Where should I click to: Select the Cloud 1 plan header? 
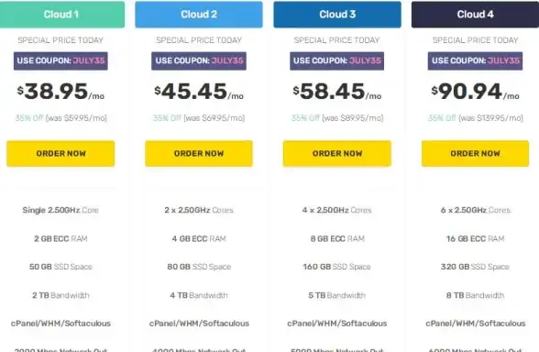click(61, 15)
